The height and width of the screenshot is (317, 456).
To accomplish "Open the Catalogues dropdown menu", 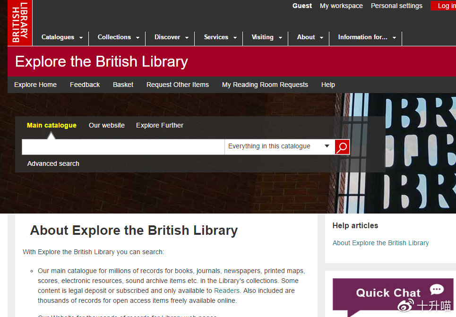I will point(62,37).
